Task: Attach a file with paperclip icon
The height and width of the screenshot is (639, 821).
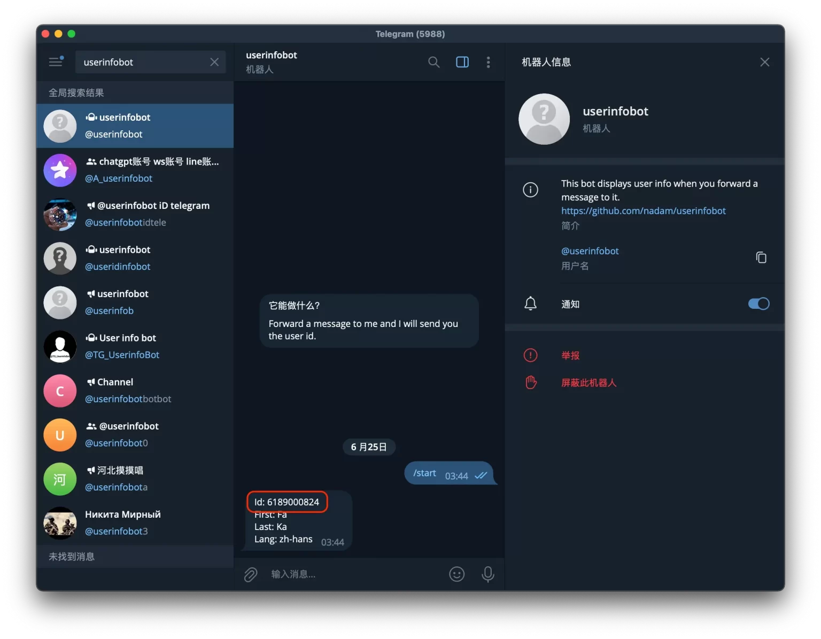Action: pos(251,574)
